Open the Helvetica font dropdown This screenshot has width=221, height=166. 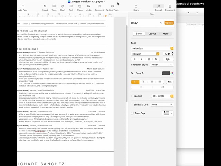pyautogui.click(x=152, y=48)
